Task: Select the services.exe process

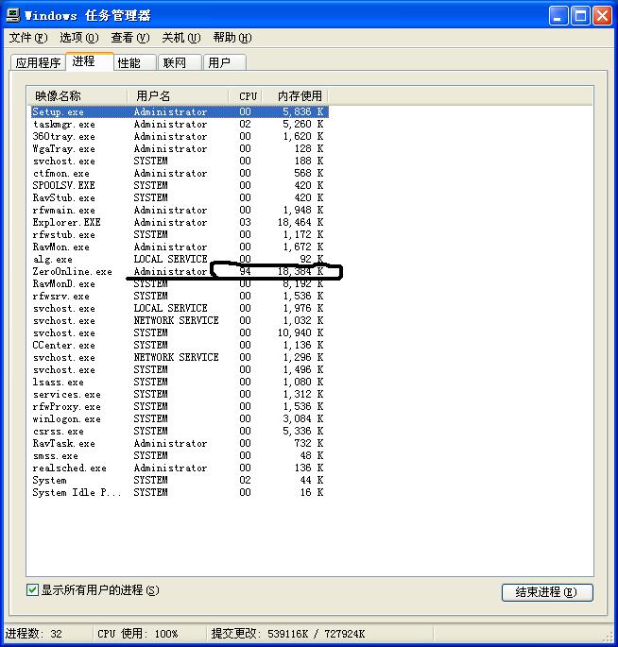Action: [180, 394]
